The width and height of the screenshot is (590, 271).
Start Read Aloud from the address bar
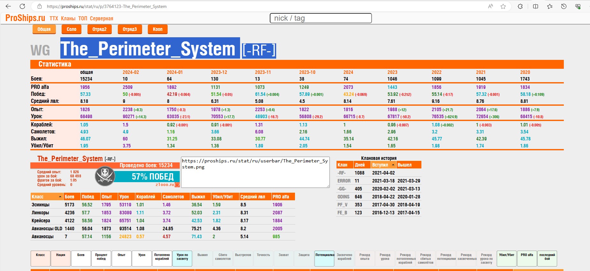490,6
